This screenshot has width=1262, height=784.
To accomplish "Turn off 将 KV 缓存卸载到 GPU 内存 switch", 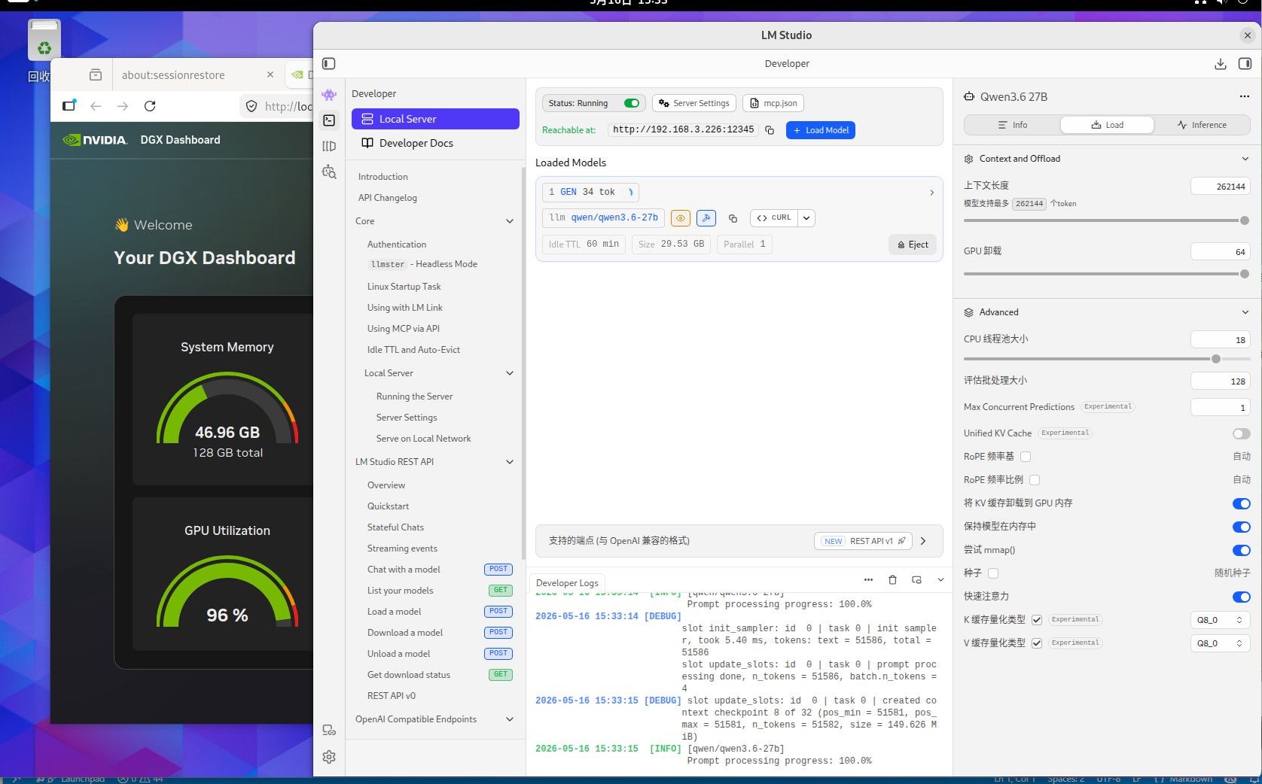I will (x=1241, y=503).
